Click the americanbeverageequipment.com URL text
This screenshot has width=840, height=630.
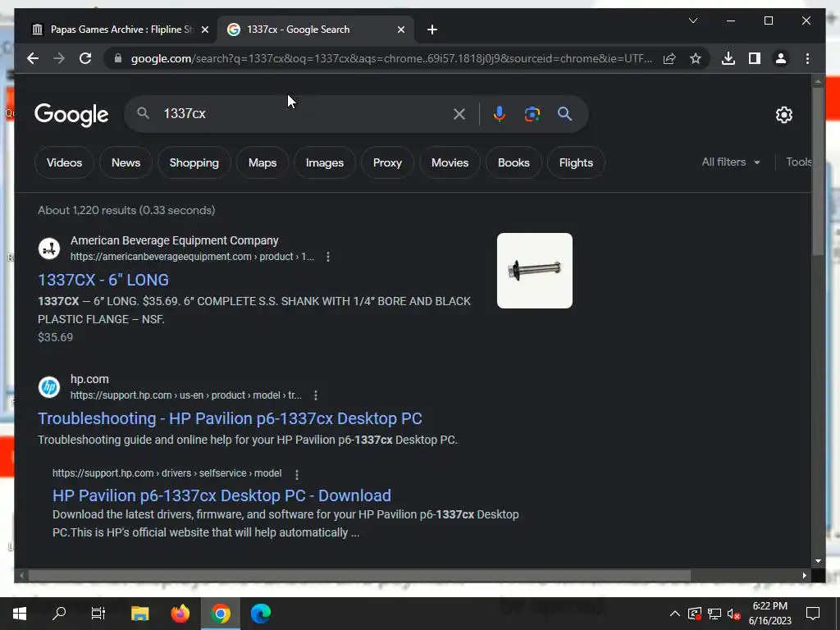[x=192, y=257]
